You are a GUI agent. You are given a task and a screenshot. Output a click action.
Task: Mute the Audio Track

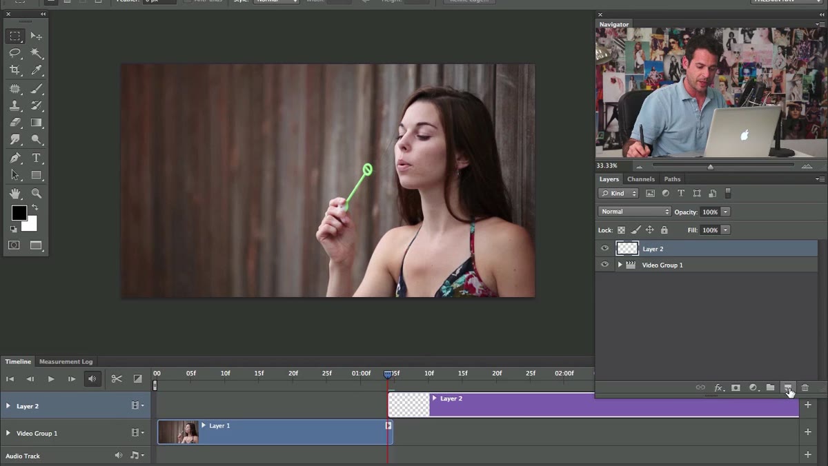click(x=118, y=456)
